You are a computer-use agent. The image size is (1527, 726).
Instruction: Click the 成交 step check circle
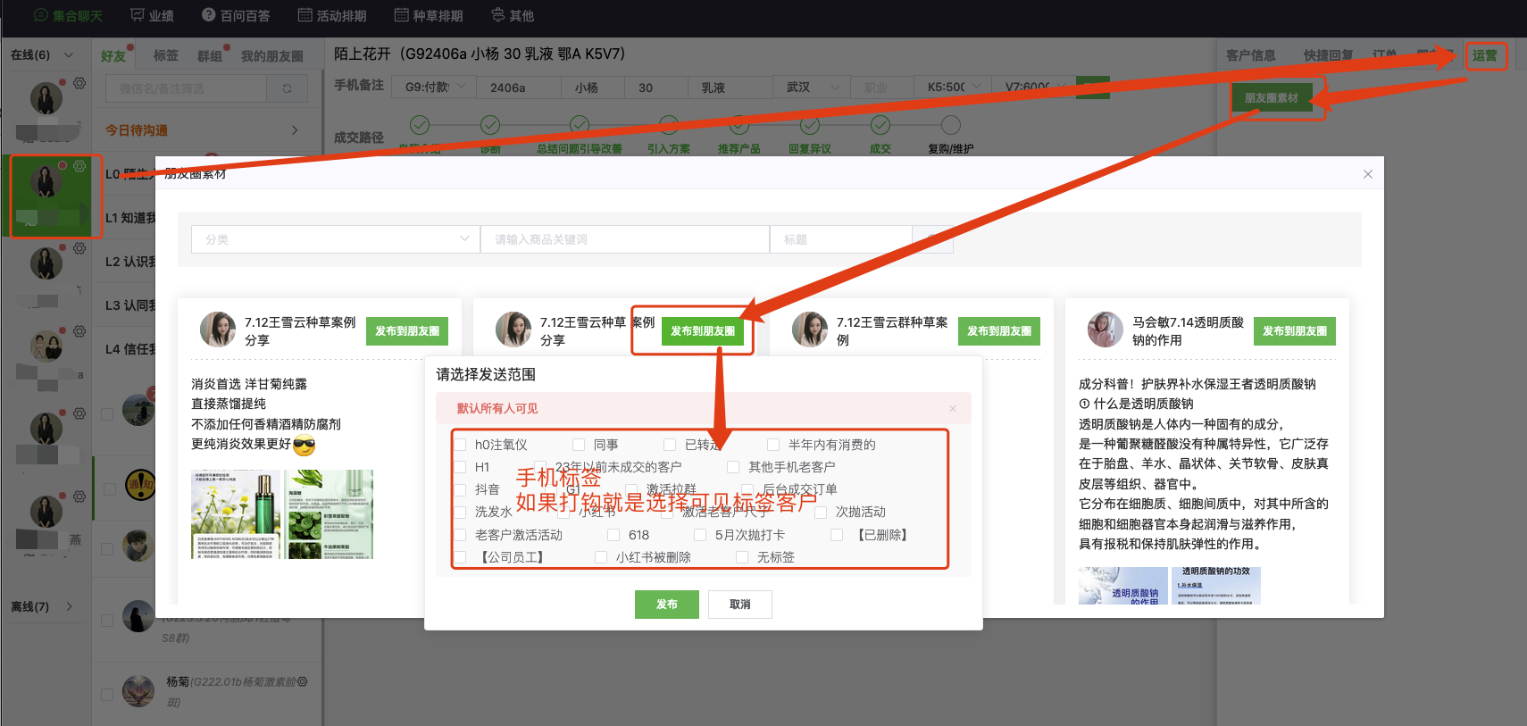point(880,125)
